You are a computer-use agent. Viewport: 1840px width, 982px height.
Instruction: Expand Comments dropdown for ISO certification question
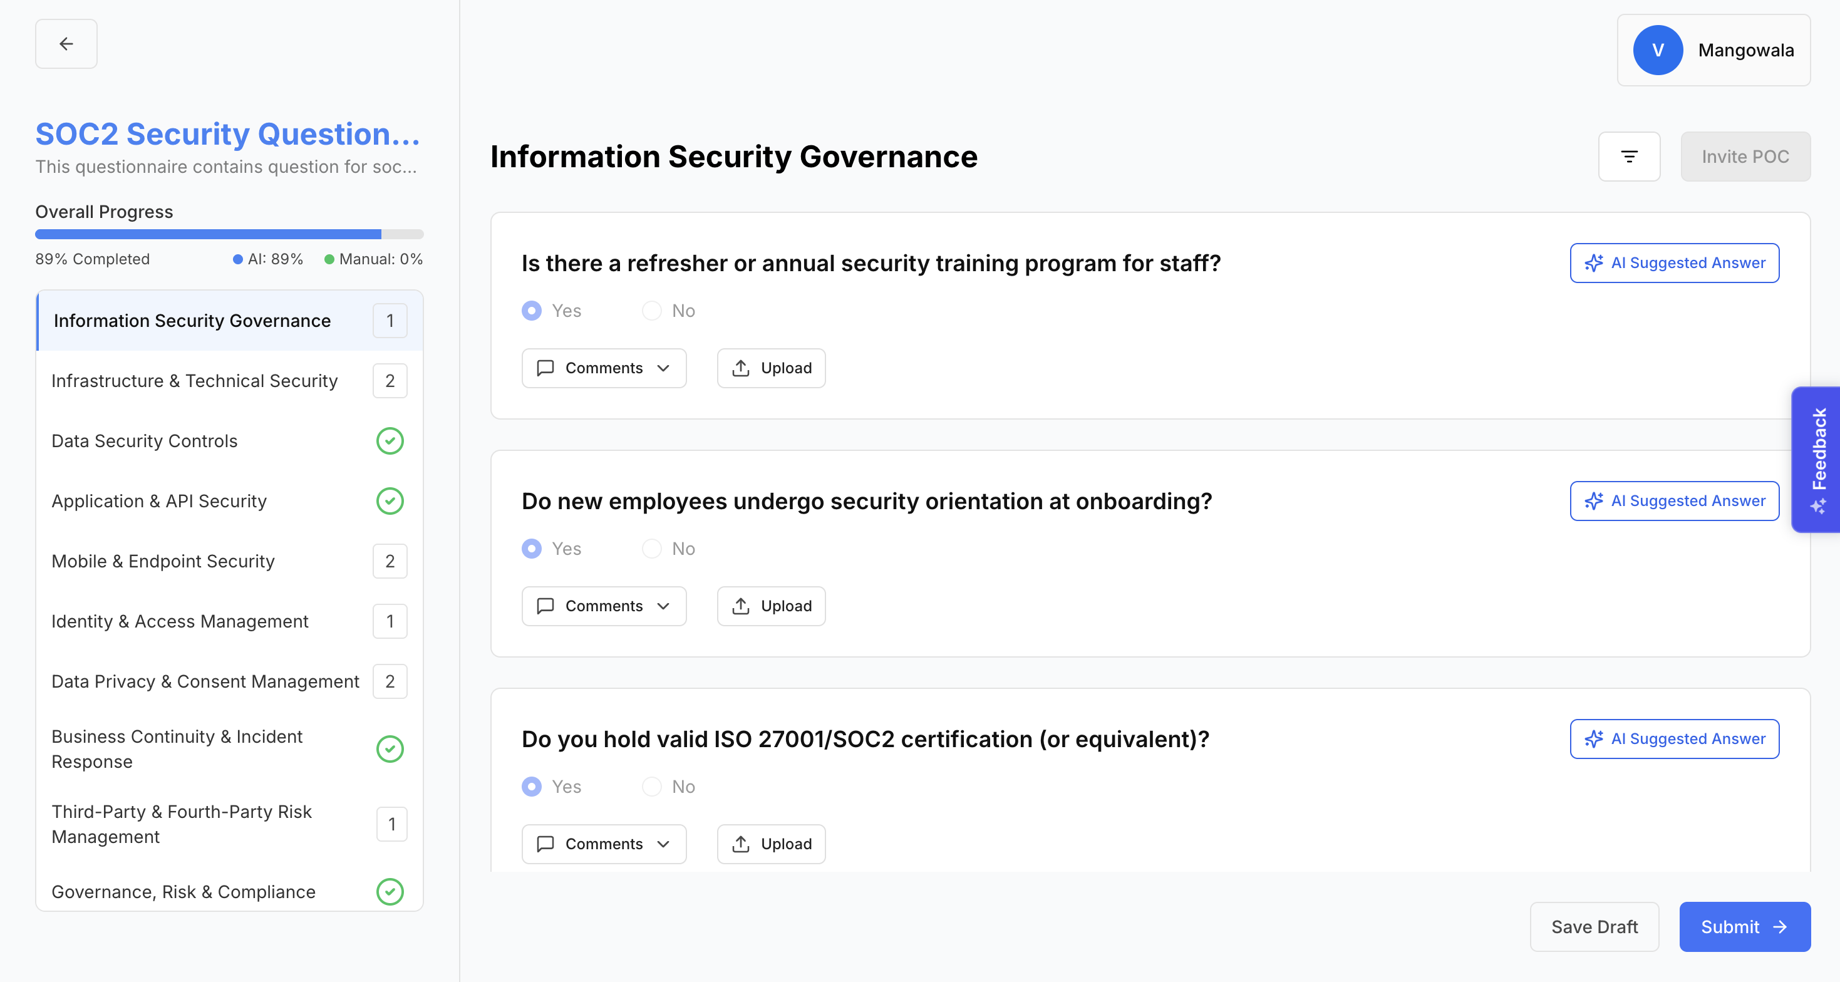604,844
